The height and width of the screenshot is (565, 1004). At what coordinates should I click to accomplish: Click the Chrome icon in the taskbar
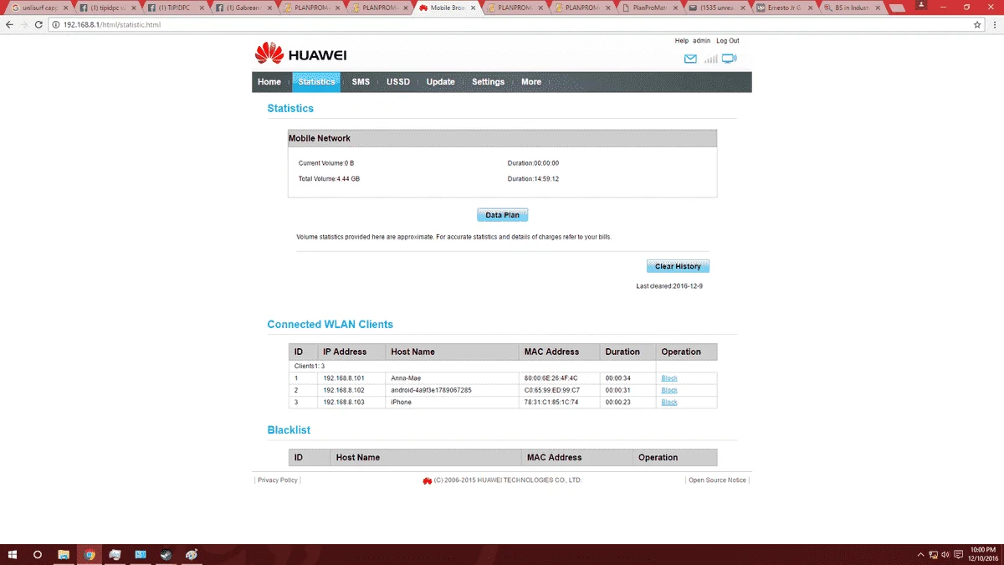[89, 554]
